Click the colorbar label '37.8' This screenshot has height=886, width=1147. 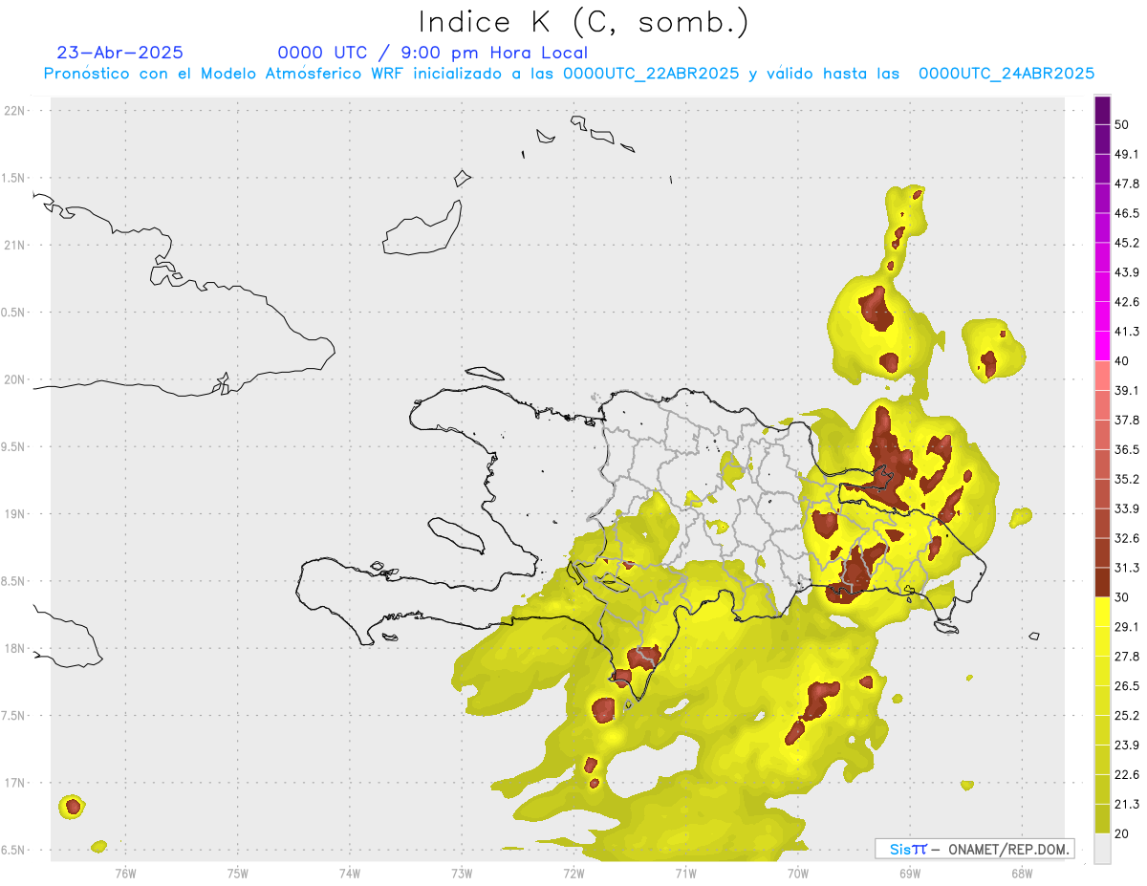click(x=1127, y=421)
